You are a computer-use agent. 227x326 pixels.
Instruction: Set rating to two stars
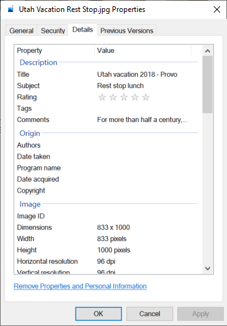[x=113, y=97]
